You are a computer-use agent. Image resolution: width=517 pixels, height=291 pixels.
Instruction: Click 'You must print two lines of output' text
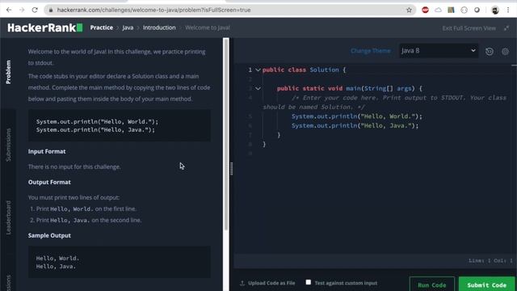74,197
